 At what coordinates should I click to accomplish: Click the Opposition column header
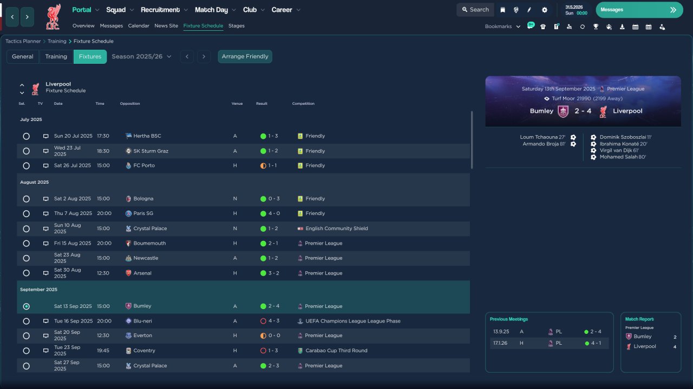point(130,104)
